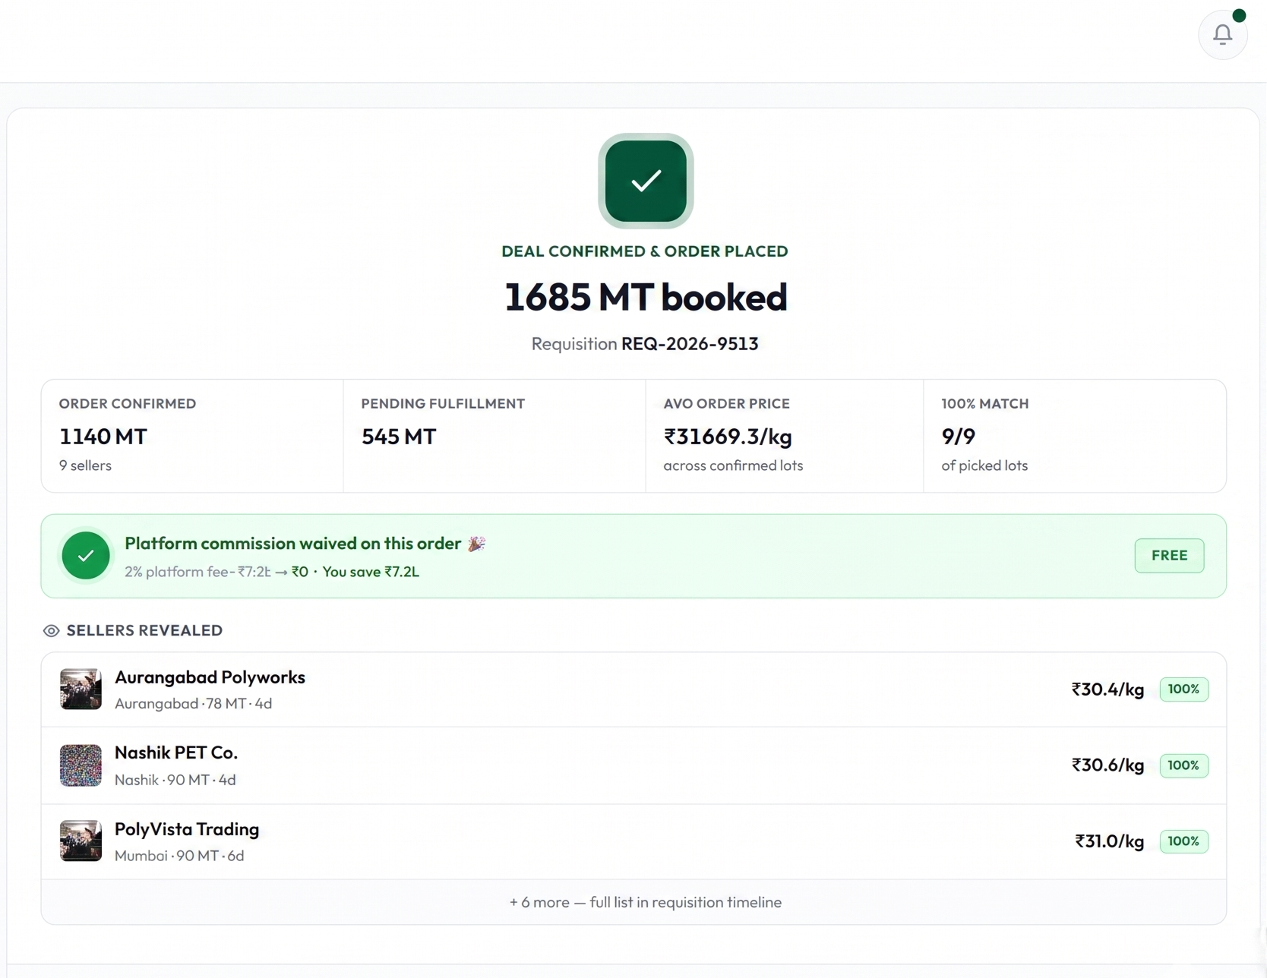
Task: Click 'across confirmed lots' caption
Action: click(733, 465)
